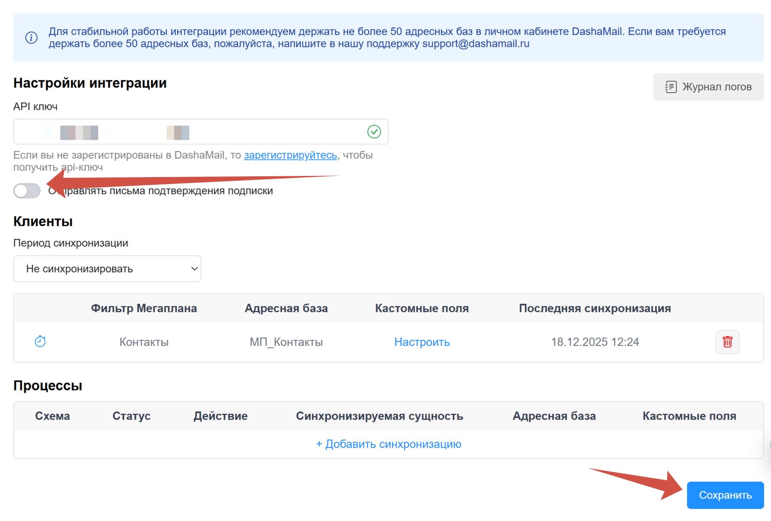Enable sending subscription confirmation emails

(27, 191)
